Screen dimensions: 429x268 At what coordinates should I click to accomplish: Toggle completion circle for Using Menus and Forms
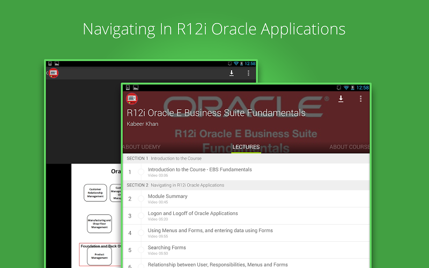tap(141, 233)
